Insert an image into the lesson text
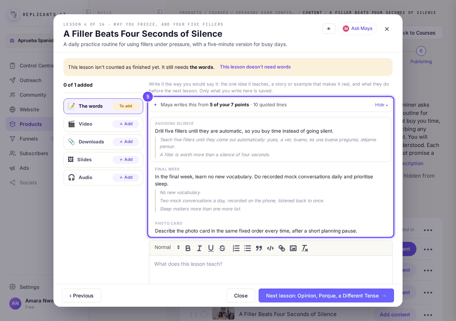456x321 pixels. [293, 248]
